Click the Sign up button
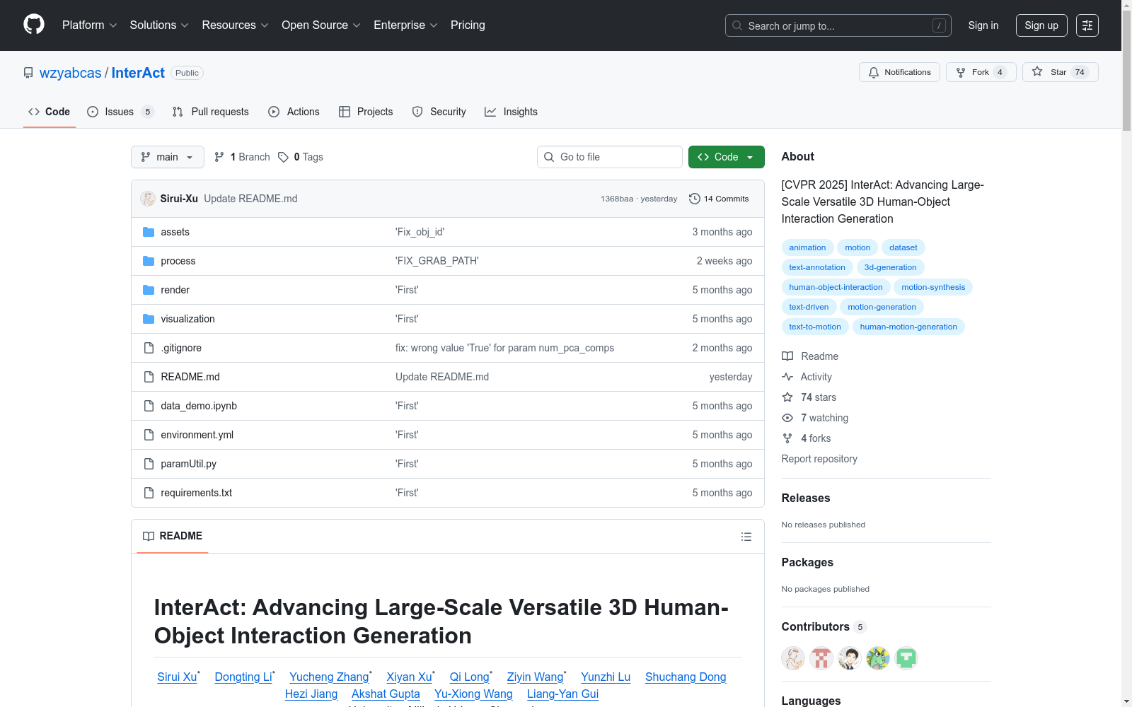Image resolution: width=1132 pixels, height=707 pixels. [1041, 25]
